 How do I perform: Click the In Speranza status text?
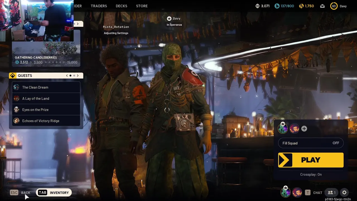click(x=174, y=25)
